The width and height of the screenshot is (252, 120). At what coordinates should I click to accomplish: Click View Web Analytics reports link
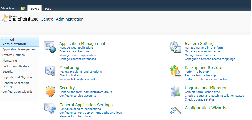pos(78,79)
